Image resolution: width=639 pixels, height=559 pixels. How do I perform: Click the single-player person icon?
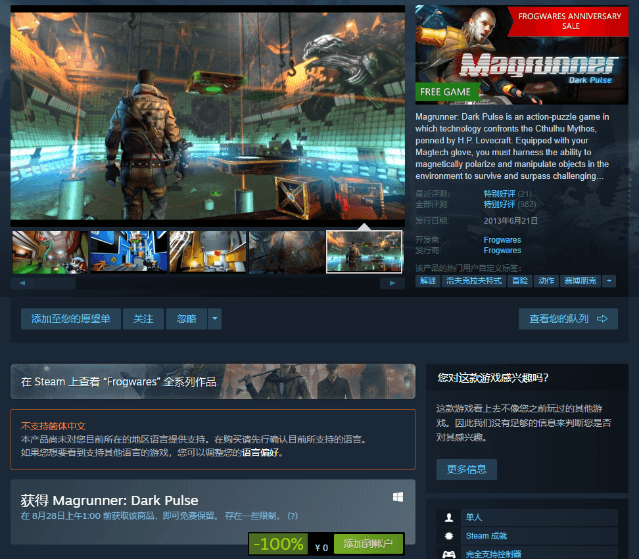pyautogui.click(x=449, y=518)
